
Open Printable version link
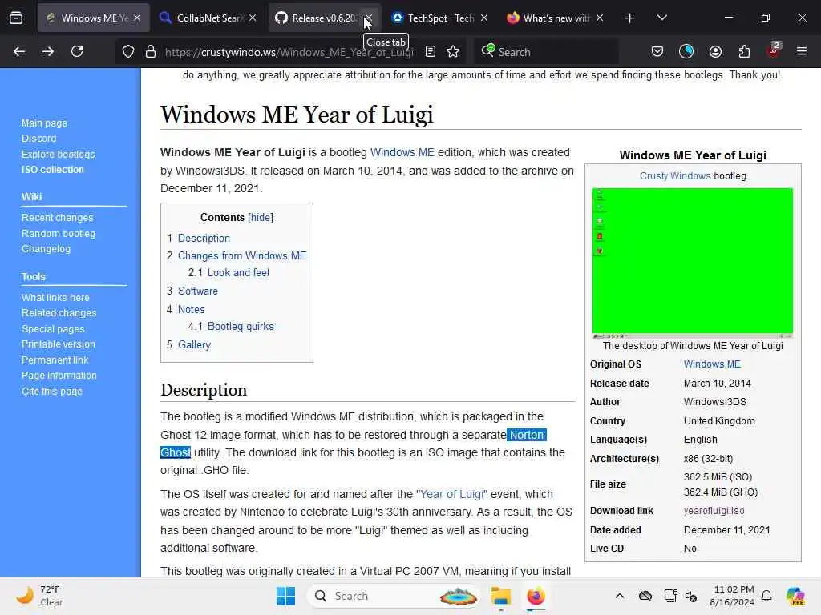pos(58,344)
